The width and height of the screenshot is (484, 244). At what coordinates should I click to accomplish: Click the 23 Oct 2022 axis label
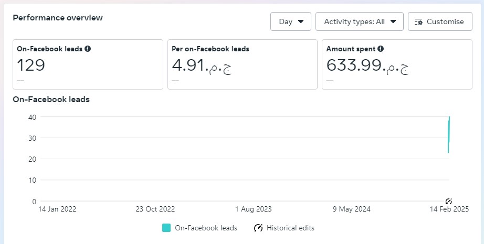tap(155, 209)
